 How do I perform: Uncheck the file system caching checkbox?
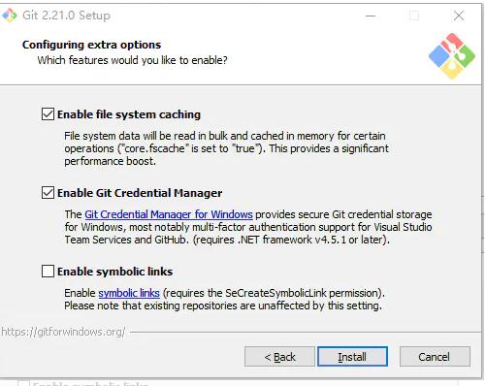pyautogui.click(x=48, y=114)
